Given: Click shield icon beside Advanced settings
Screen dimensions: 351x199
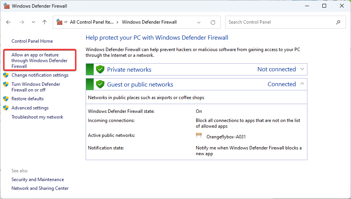Looking at the screenshot, I should 6,108.
